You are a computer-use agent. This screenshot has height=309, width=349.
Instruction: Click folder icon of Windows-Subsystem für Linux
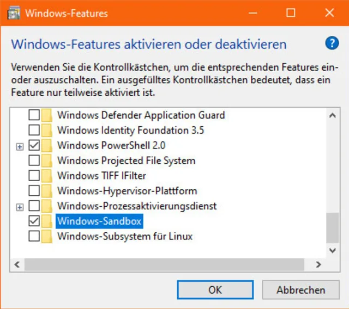click(47, 237)
